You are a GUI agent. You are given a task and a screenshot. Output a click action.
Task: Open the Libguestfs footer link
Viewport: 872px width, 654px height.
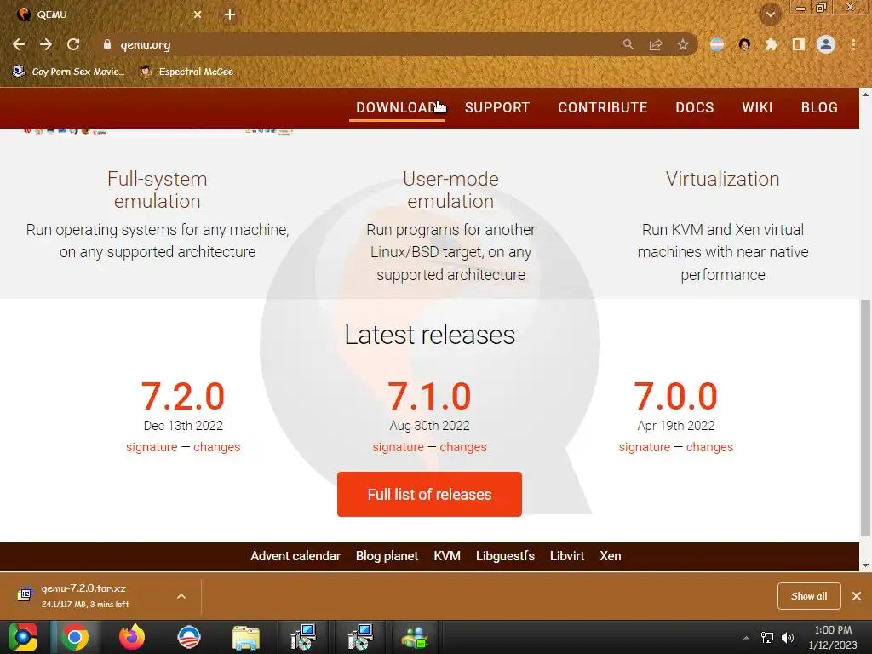tap(505, 556)
